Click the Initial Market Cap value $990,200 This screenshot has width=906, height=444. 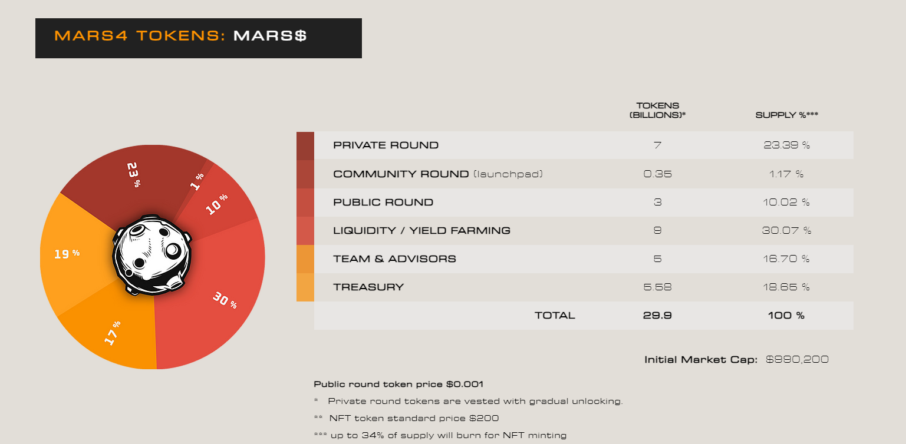797,359
